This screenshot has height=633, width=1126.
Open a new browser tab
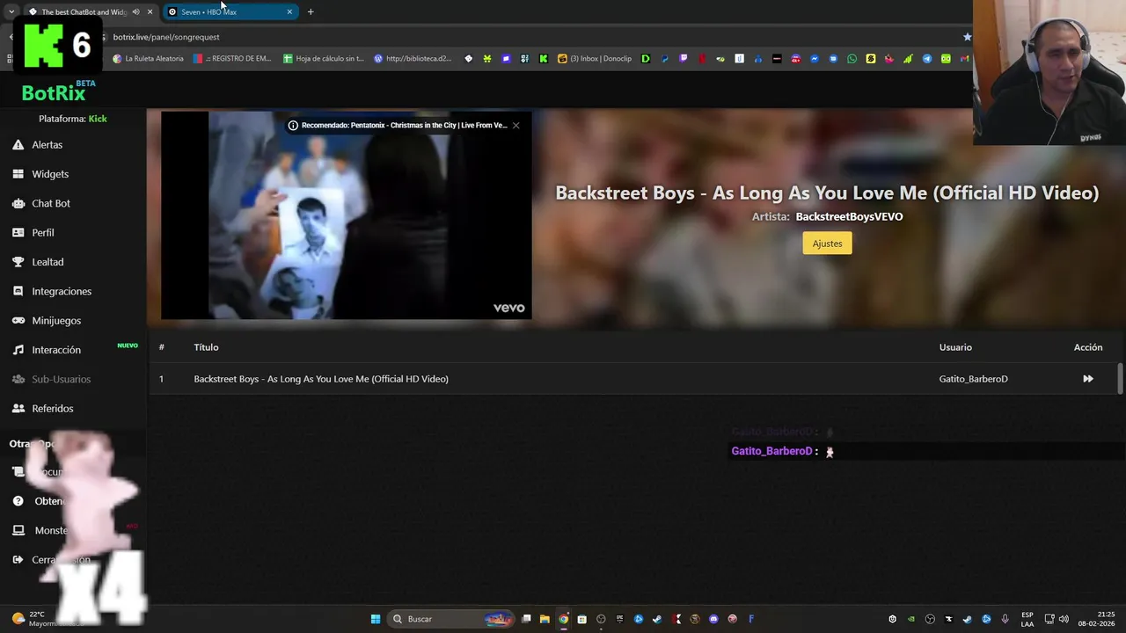[311, 12]
